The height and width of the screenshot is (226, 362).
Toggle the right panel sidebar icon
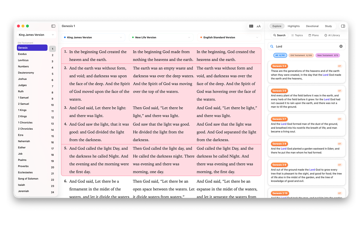click(x=343, y=26)
